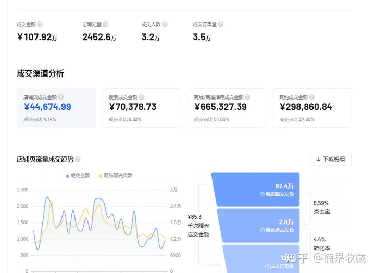This screenshot has width=375, height=273.
Task: Click the ¥44,674.99 amount
Action: (47, 107)
